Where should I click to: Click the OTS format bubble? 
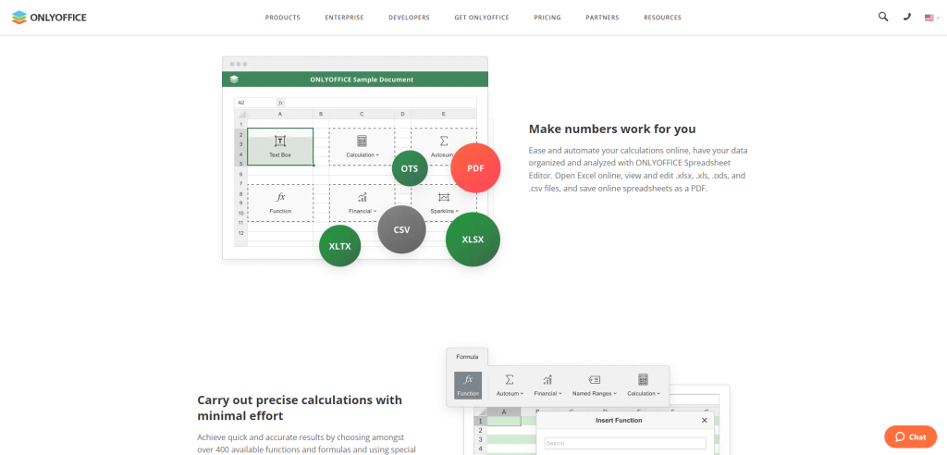[410, 168]
